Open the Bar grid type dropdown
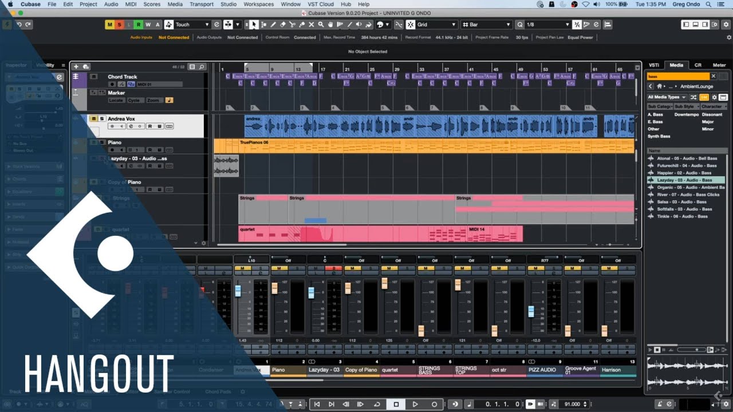The width and height of the screenshot is (733, 412). pos(486,25)
